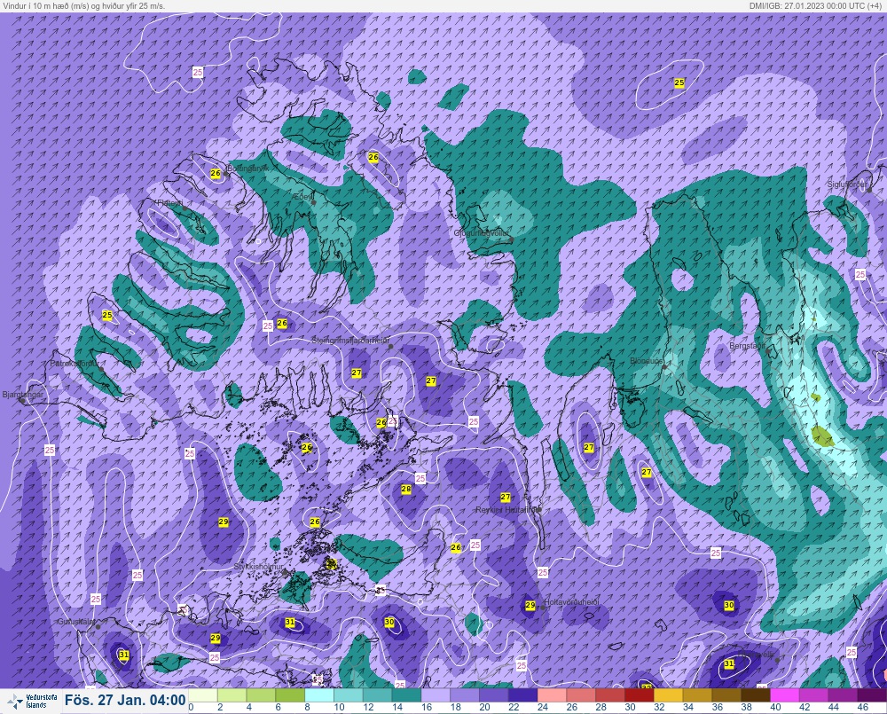Pick the 46 m/s darkest purple legend swatch
Image resolution: width=887 pixels, height=714 pixels.
[871, 694]
